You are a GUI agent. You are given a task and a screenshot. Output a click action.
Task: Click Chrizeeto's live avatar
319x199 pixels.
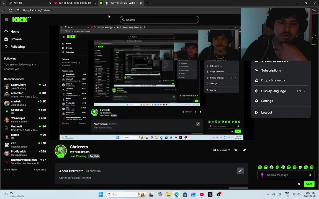coord(61,151)
